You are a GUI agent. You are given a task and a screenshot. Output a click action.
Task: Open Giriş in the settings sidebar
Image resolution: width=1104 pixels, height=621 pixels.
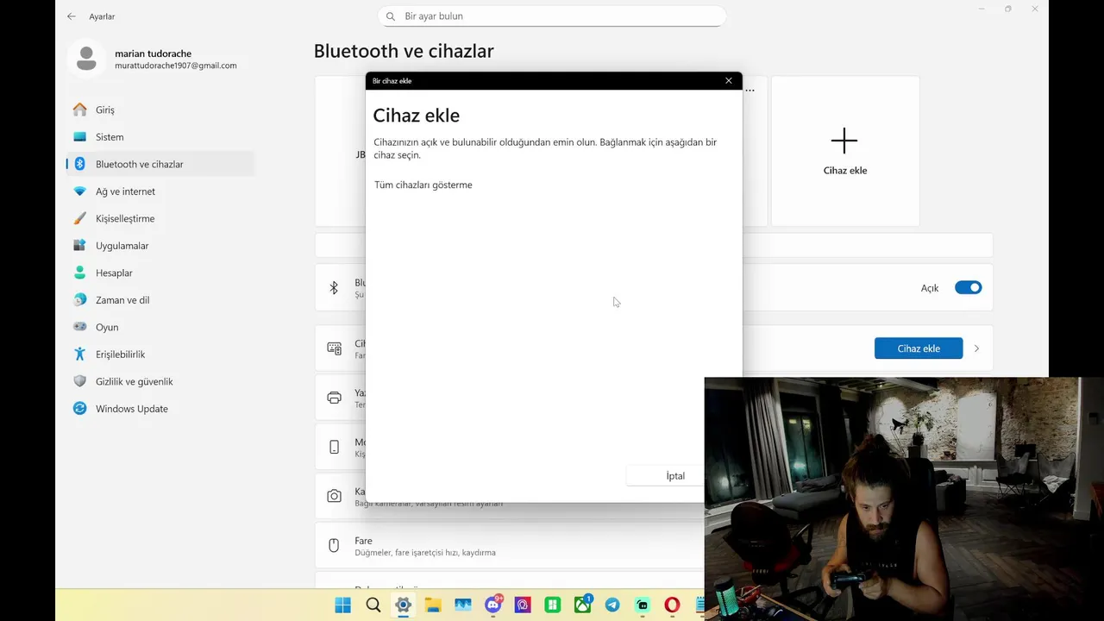coord(160,110)
